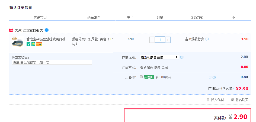Click the seller message input field
The image size is (256, 122).
[x=52, y=62]
